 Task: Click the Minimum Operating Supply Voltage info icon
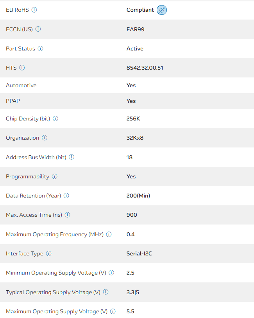[x=111, y=273]
